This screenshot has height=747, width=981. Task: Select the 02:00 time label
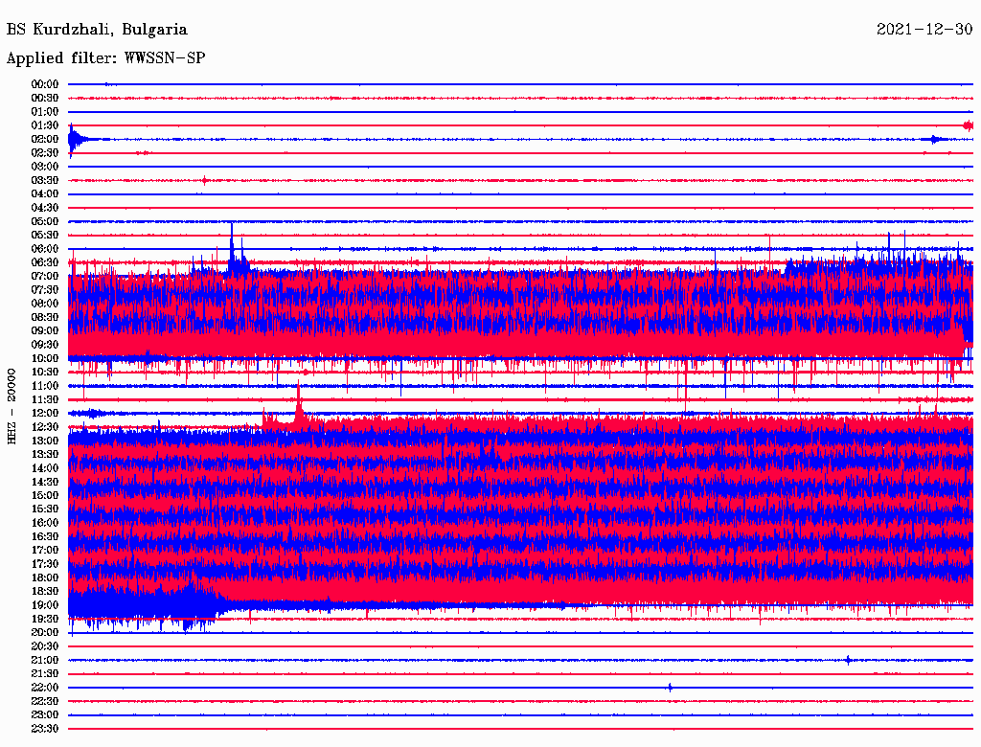(x=45, y=140)
